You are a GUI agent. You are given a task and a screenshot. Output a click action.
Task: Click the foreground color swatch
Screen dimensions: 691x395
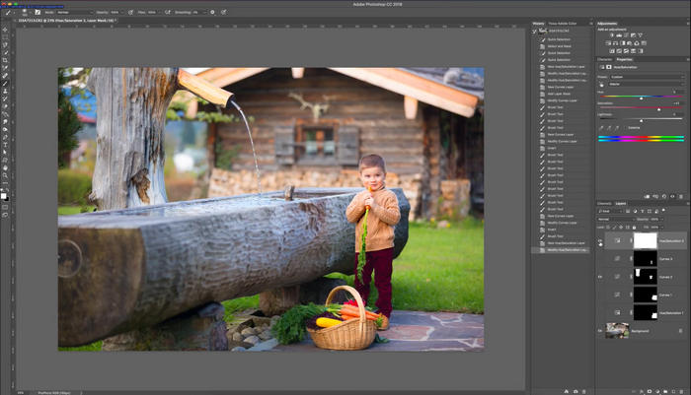pyautogui.click(x=4, y=194)
